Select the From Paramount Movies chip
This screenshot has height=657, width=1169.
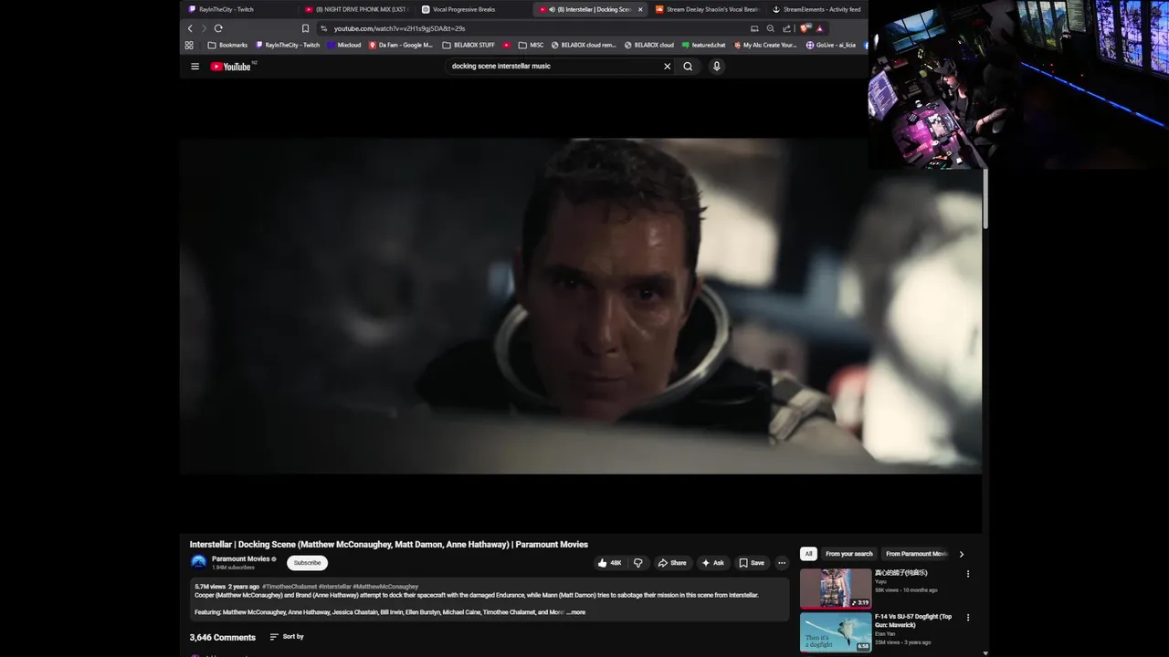point(916,554)
